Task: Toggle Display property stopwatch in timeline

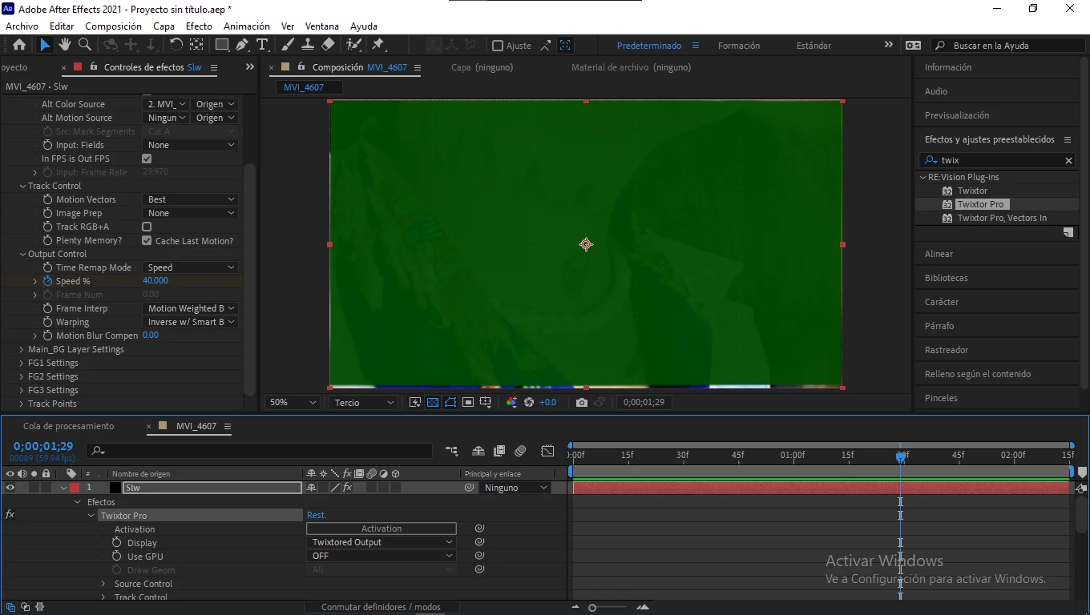Action: click(116, 542)
